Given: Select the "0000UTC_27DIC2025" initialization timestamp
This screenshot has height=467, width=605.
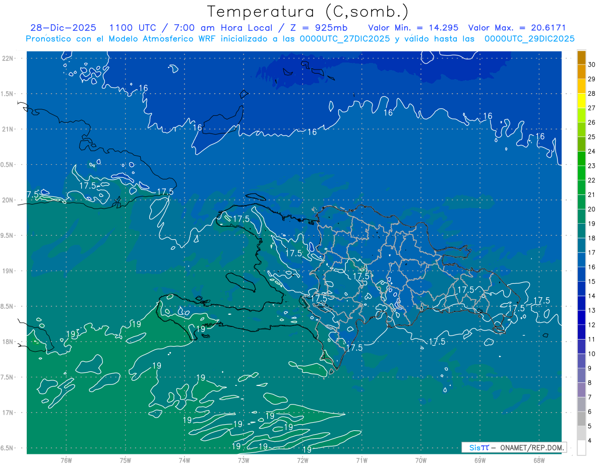Looking at the screenshot, I should coord(344,39).
